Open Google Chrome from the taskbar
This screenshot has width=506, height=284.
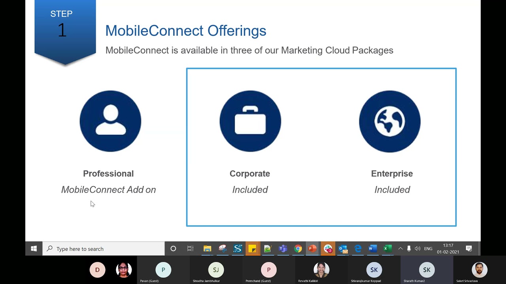tap(298, 248)
